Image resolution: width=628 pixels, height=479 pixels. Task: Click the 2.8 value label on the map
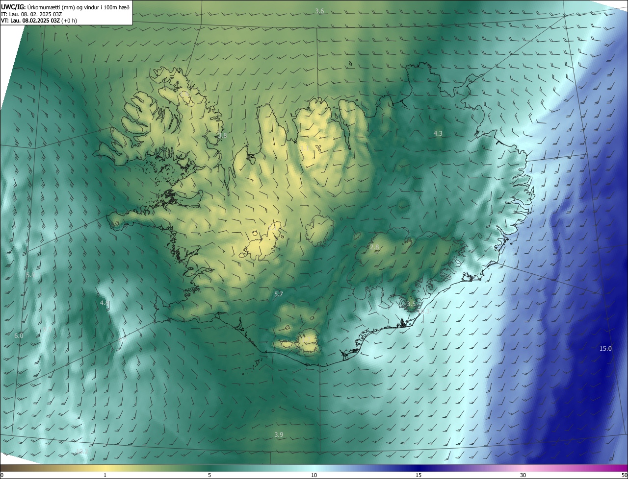(374, 247)
